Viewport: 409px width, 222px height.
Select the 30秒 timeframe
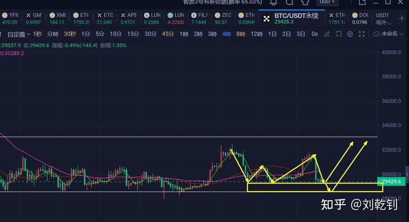[70, 34]
